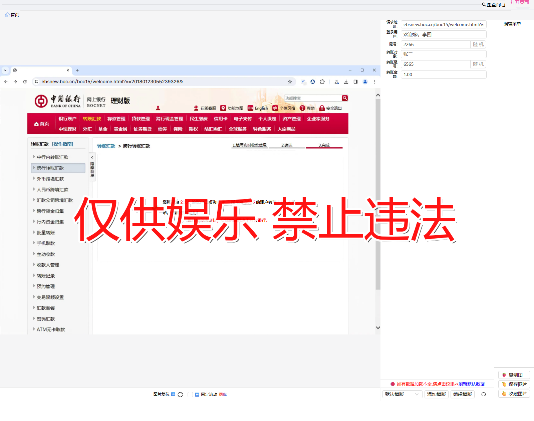This screenshot has width=534, height=421.
Task: Switch to English via the En icon
Action: coord(250,108)
